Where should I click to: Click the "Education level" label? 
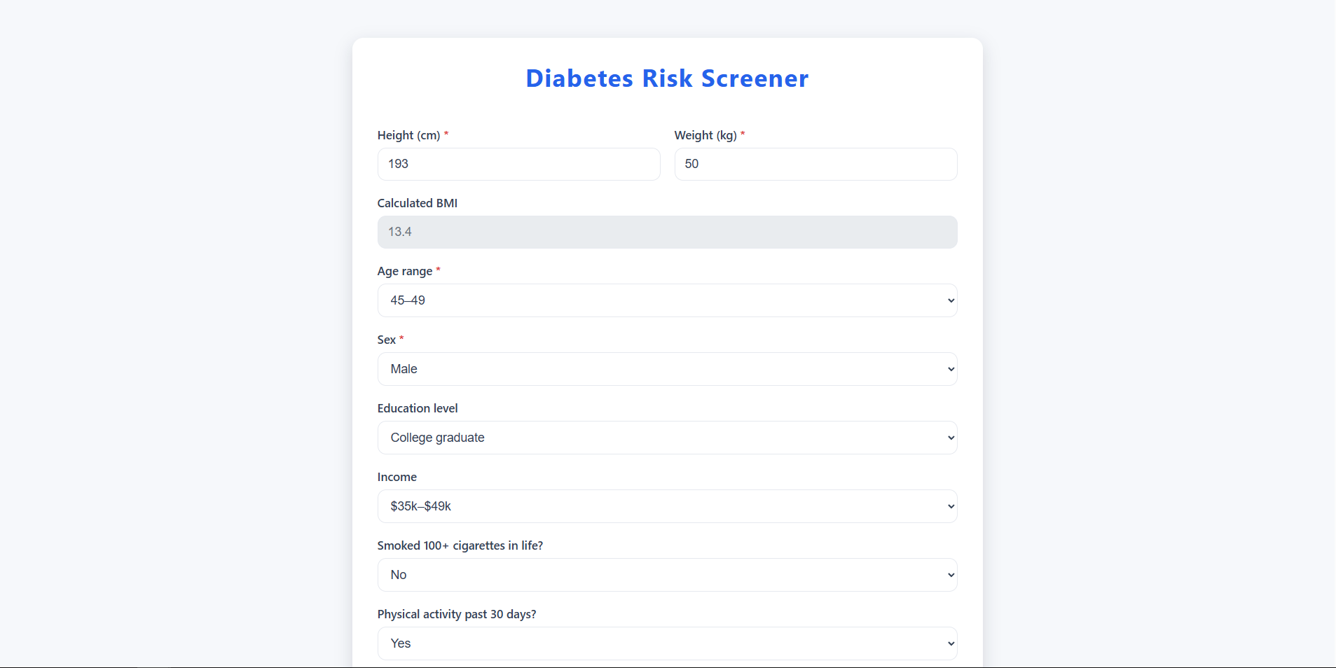[417, 408]
